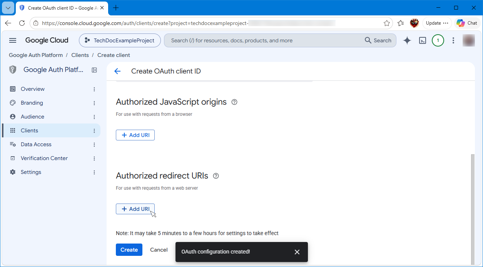Open more options for Overview
Screen dimensions: 483x267
point(94,89)
